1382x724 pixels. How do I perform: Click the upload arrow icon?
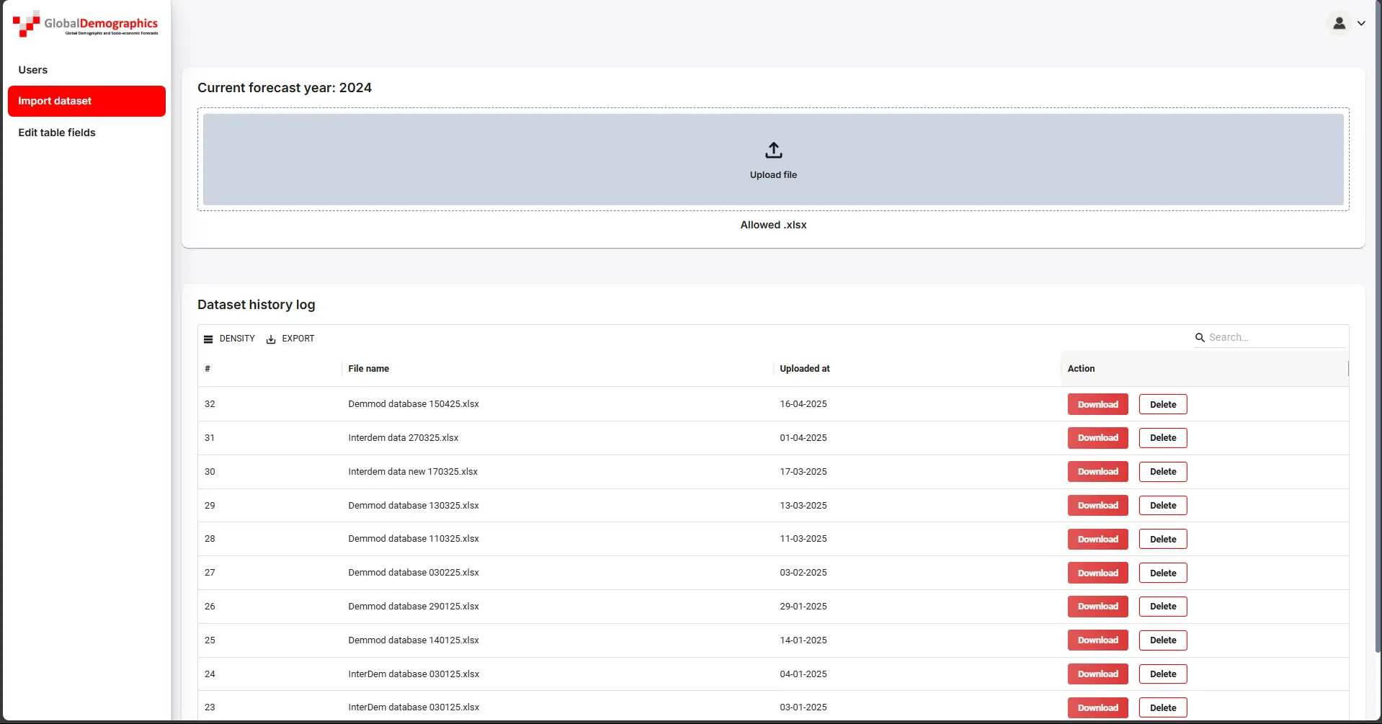(773, 150)
